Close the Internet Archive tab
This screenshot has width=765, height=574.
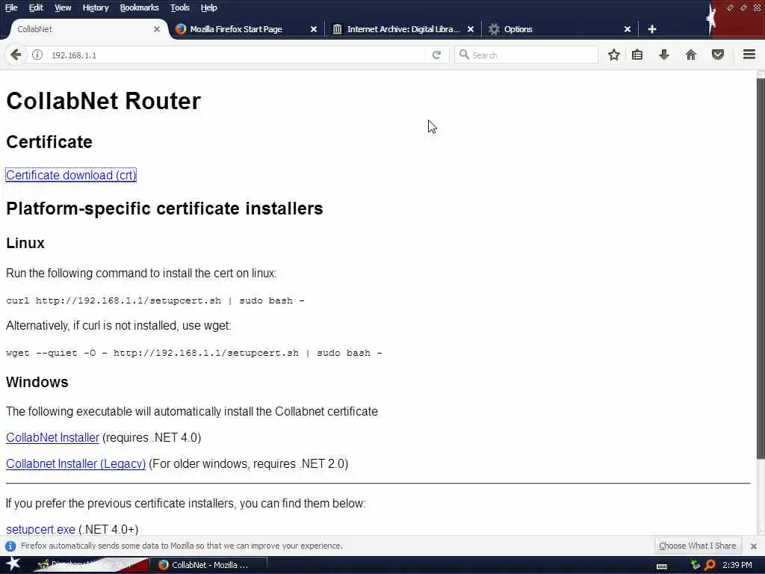coord(471,29)
